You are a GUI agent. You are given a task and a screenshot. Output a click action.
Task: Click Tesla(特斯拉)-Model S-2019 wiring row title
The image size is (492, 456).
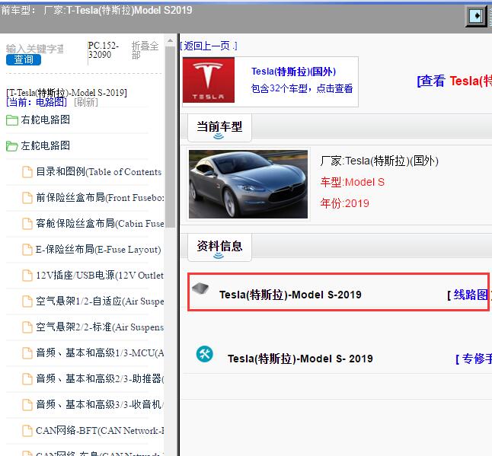[x=290, y=295]
